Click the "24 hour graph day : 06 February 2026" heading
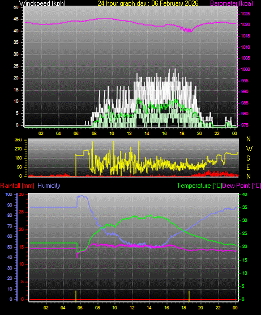The width and height of the screenshot is (261, 315). pos(148,3)
